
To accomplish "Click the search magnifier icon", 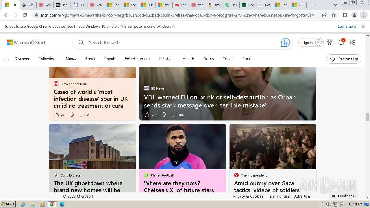I will (x=81, y=42).
